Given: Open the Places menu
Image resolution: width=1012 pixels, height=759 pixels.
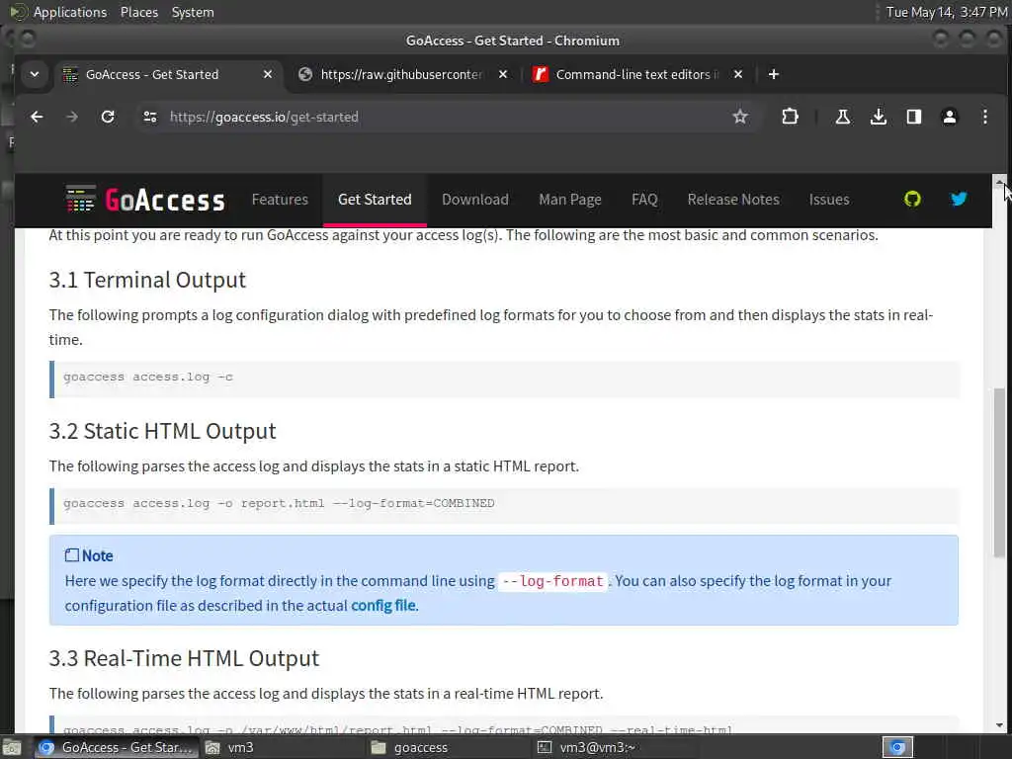Looking at the screenshot, I should (x=138, y=12).
